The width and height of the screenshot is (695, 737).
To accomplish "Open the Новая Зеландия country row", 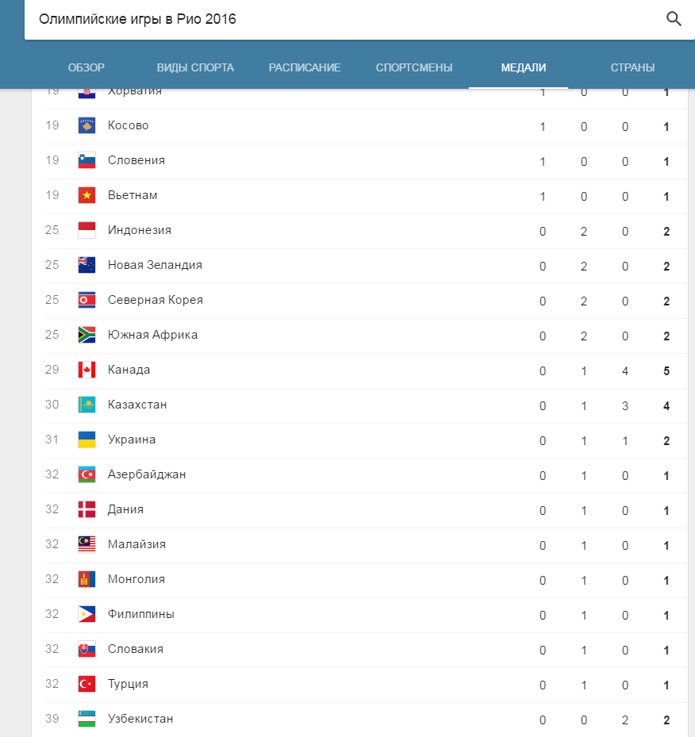I will point(155,265).
